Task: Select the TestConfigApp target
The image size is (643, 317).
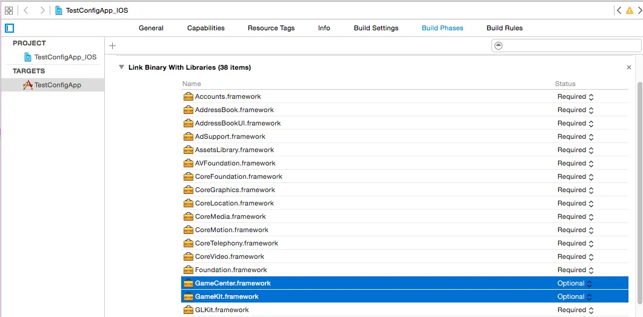Action: pos(52,85)
